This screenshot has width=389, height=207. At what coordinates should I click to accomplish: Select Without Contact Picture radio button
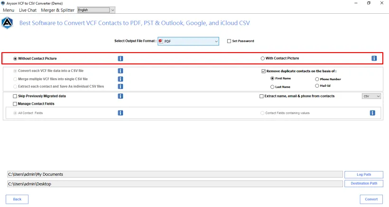tap(15, 59)
